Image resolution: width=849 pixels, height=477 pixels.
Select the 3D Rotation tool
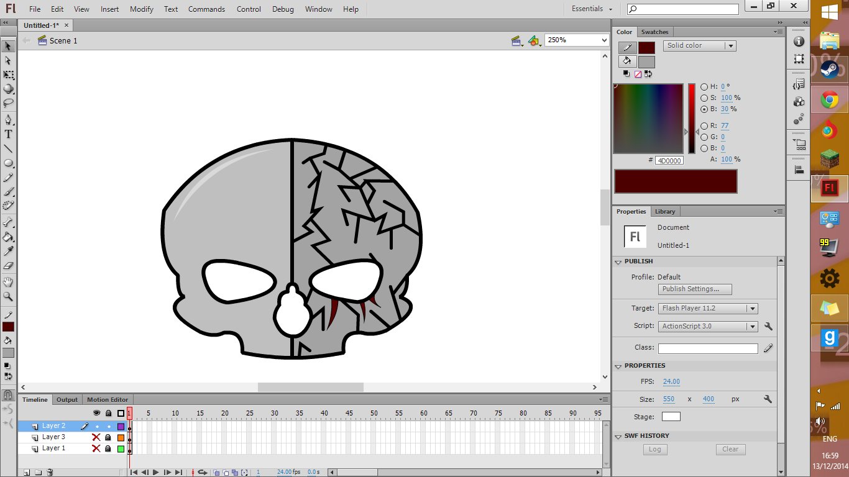point(8,89)
